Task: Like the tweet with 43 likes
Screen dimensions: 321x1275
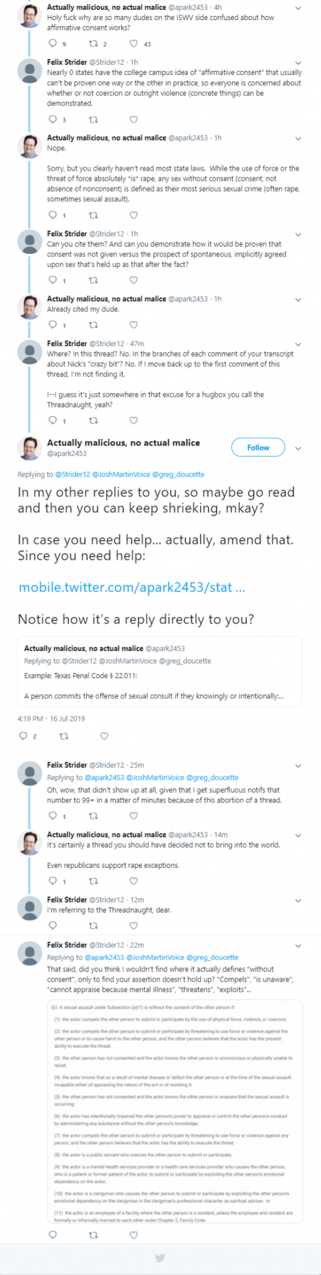Action: click(x=133, y=43)
